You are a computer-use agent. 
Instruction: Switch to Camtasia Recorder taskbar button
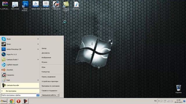[x=25, y=101]
